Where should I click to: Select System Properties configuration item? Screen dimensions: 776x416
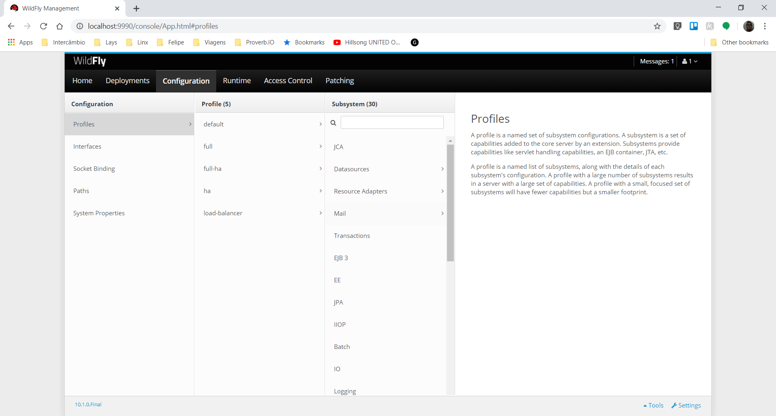click(129, 213)
